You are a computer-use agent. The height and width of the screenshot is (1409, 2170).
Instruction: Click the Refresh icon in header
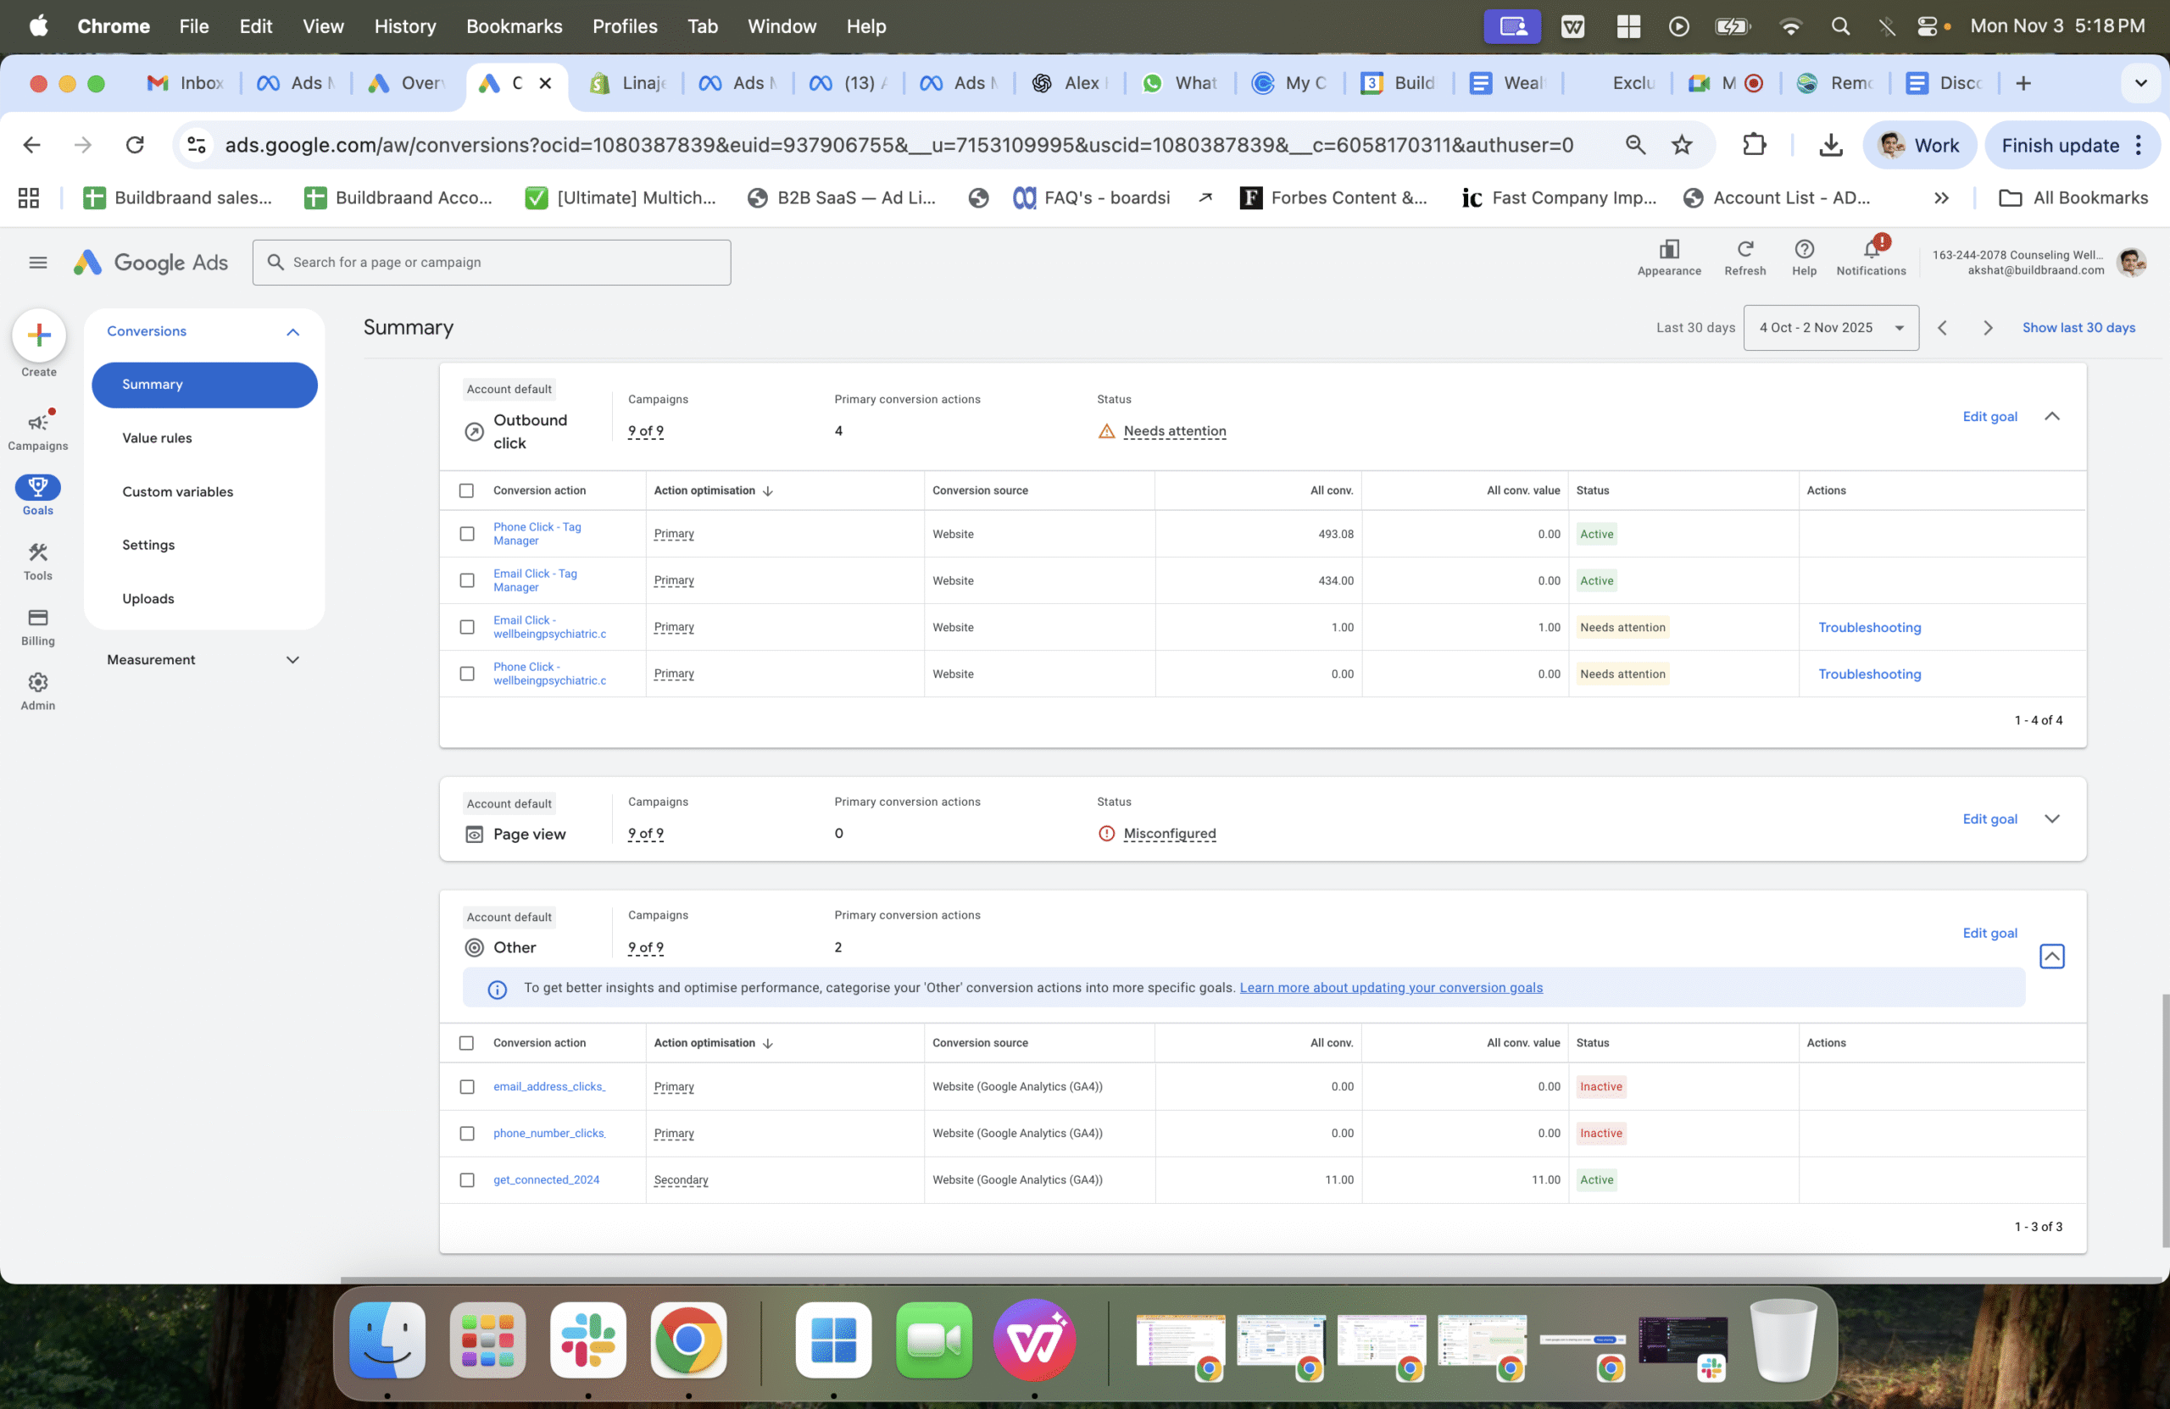pyautogui.click(x=1744, y=250)
